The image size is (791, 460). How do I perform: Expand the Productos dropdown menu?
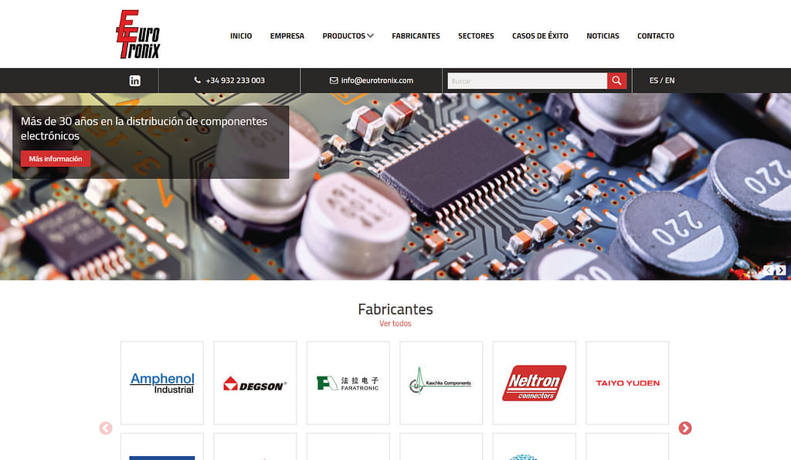coord(348,36)
